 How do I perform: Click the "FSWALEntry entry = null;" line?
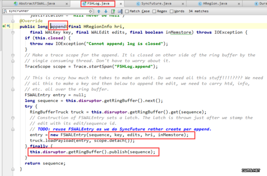coord(55,95)
